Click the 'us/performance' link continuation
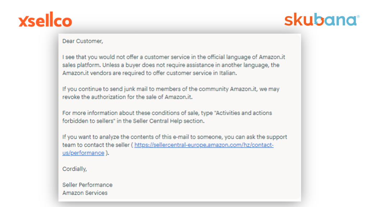This screenshot has width=368, height=207. tap(83, 153)
